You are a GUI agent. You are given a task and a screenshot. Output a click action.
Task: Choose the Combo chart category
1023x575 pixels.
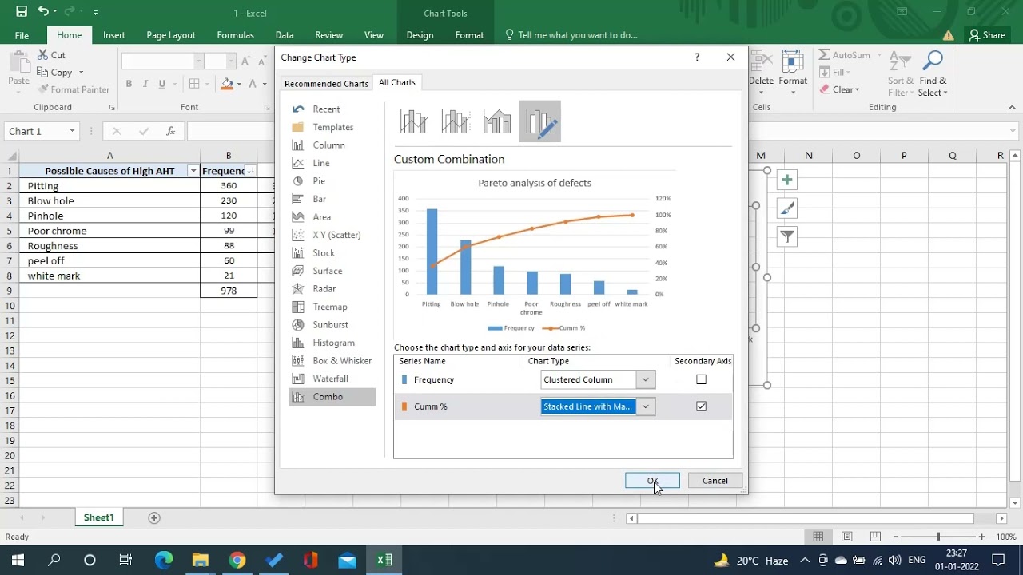coord(332,397)
